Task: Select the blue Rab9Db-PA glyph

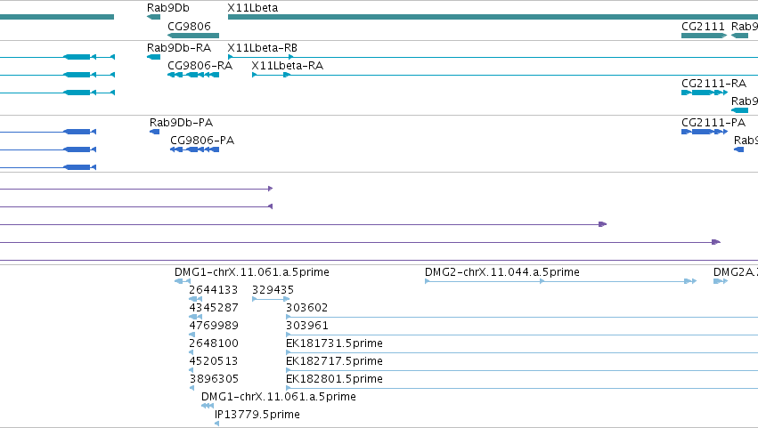Action: click(x=154, y=132)
